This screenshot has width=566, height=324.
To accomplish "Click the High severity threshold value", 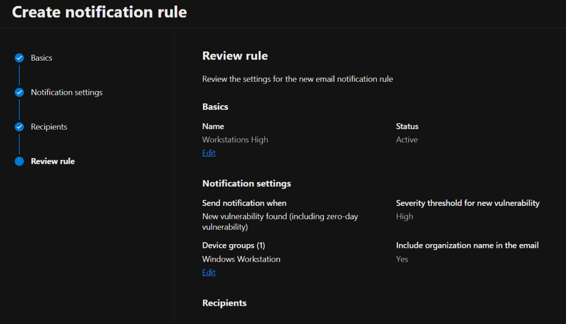I will pos(405,216).
